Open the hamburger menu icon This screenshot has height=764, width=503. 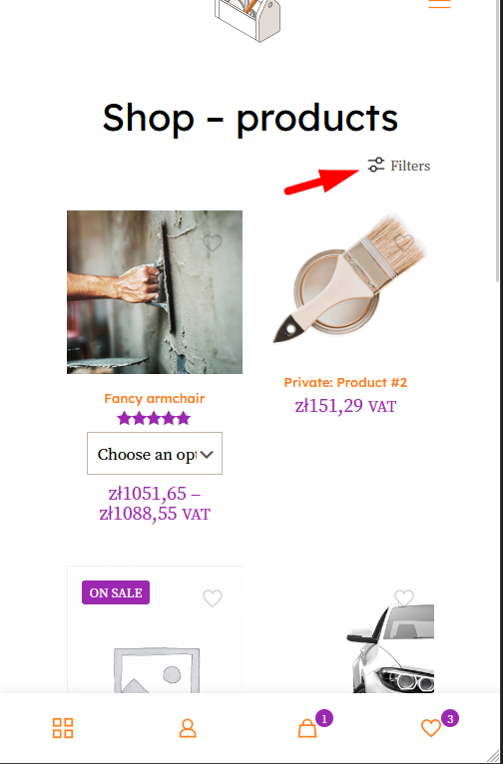439,4
